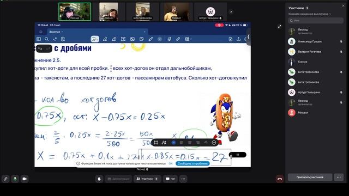Open more call options three dots
Screen dimensions: 349x196
pos(183,179)
